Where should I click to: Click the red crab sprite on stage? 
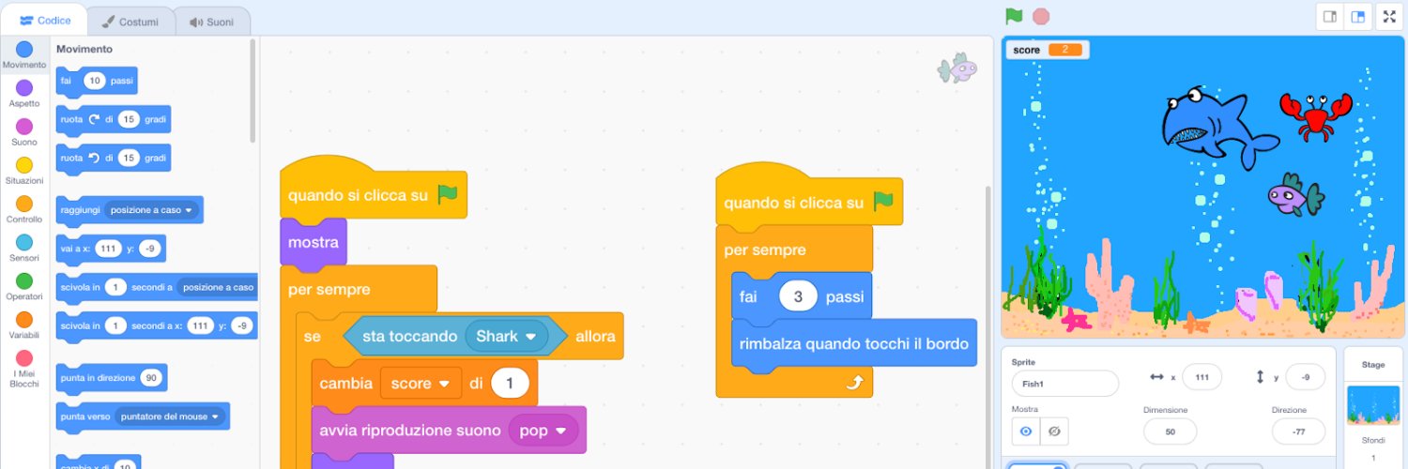coord(1316,115)
